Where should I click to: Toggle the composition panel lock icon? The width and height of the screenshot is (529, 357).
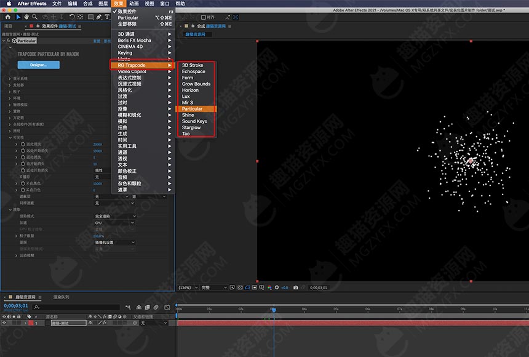pyautogui.click(x=193, y=26)
